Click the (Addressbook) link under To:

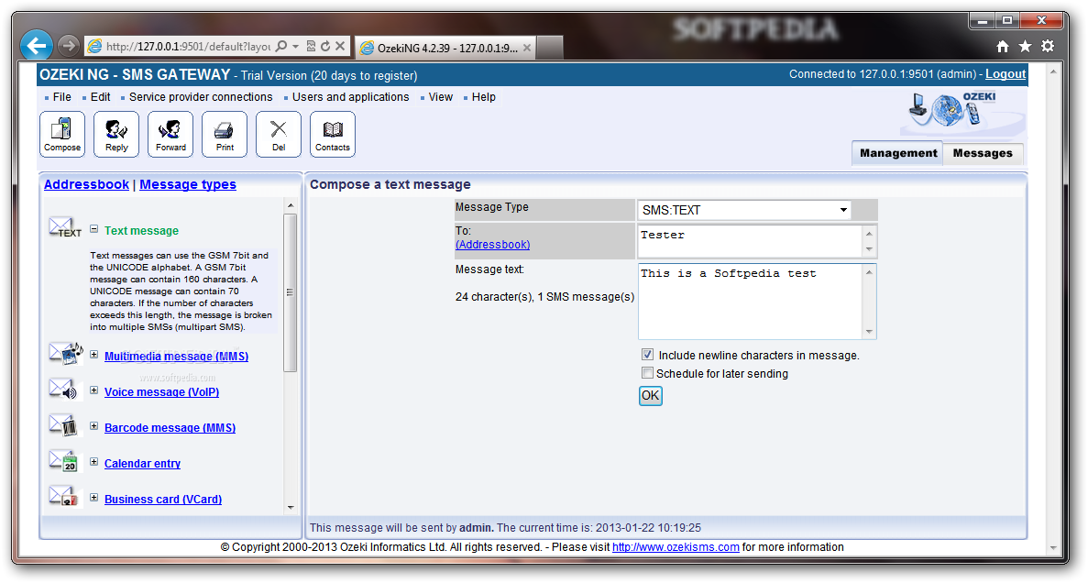[x=492, y=245]
